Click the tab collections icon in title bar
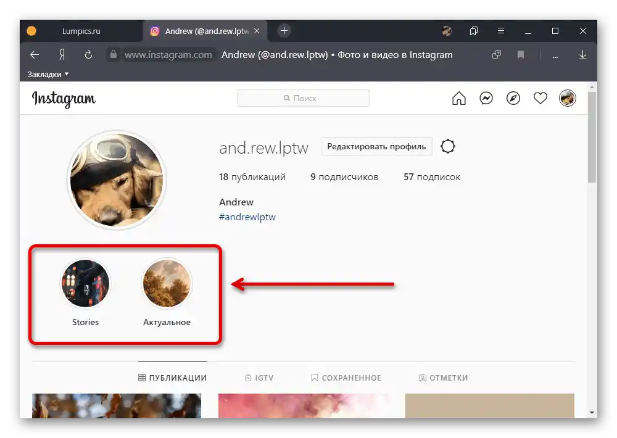 click(474, 31)
